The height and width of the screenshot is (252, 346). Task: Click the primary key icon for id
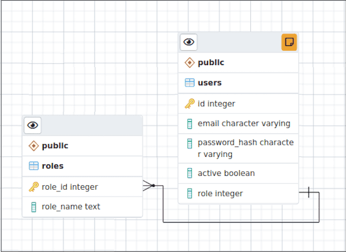(189, 104)
